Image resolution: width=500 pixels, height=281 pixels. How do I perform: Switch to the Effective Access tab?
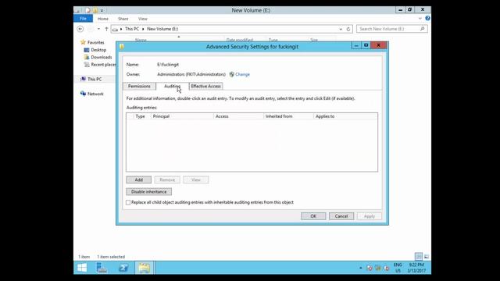pos(205,87)
